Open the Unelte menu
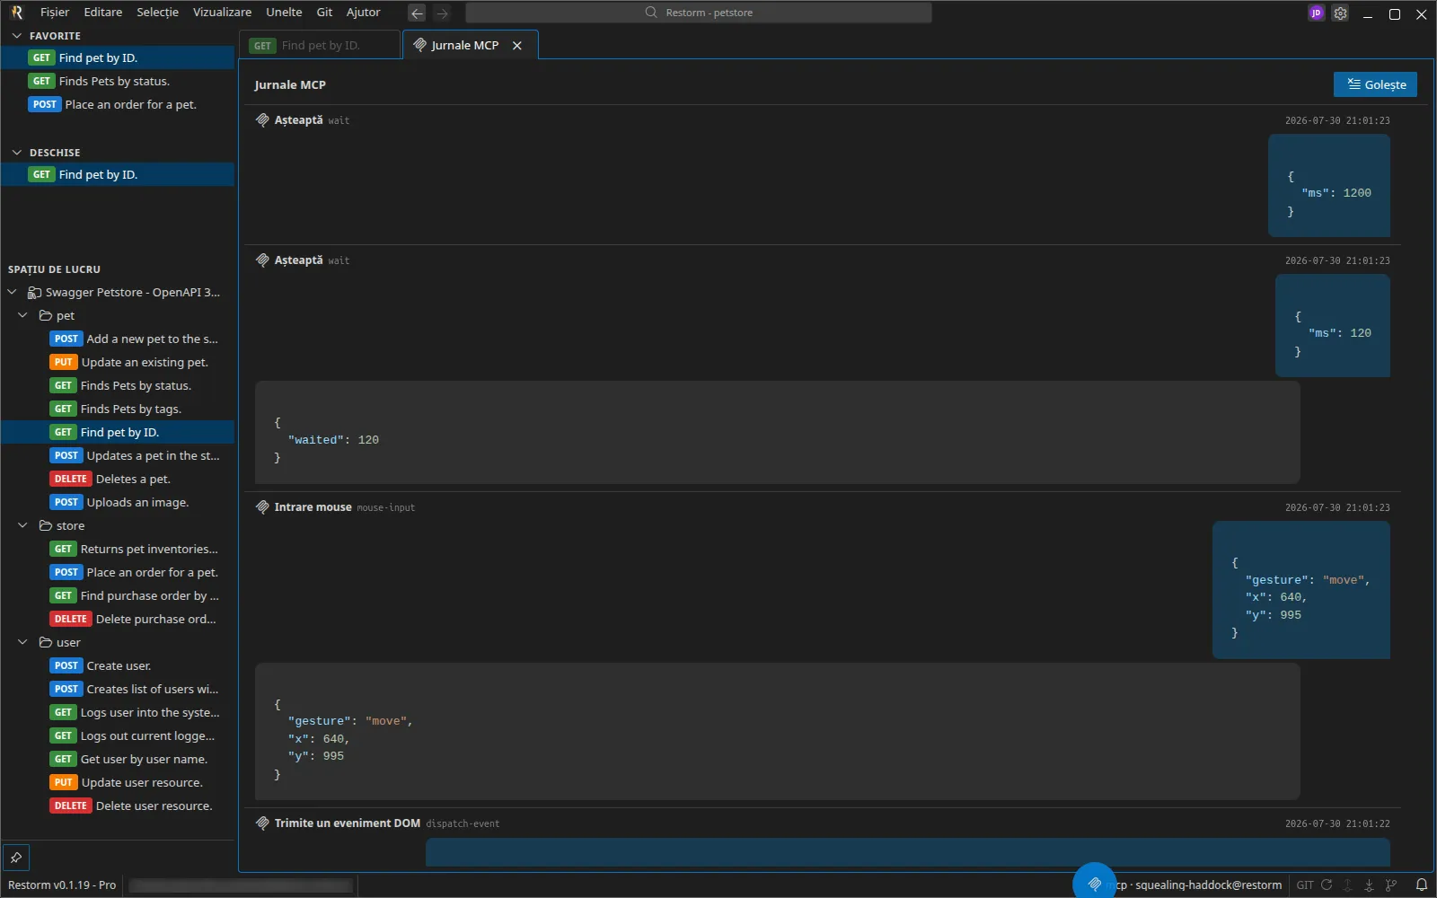 tap(284, 13)
